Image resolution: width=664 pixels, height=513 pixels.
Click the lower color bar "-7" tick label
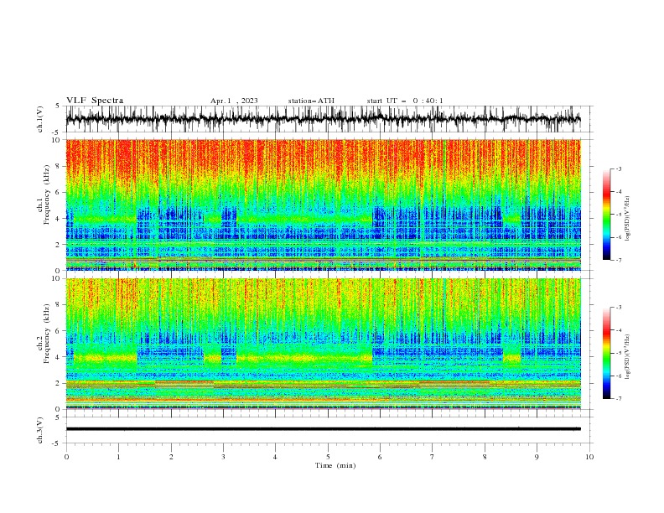click(618, 399)
